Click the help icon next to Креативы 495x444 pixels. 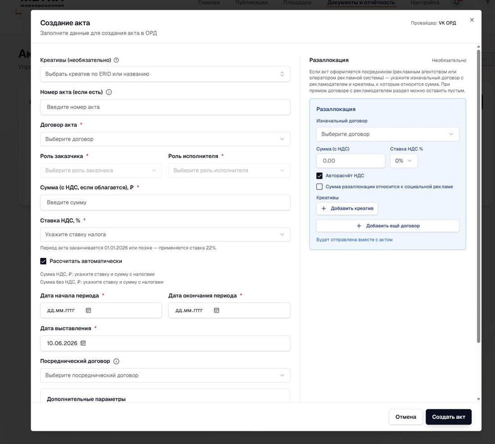pyautogui.click(x=116, y=60)
